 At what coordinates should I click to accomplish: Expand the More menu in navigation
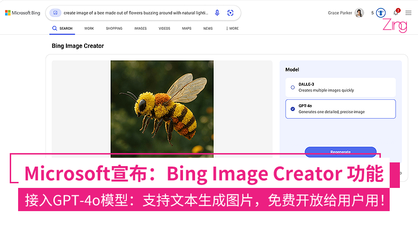pos(232,28)
